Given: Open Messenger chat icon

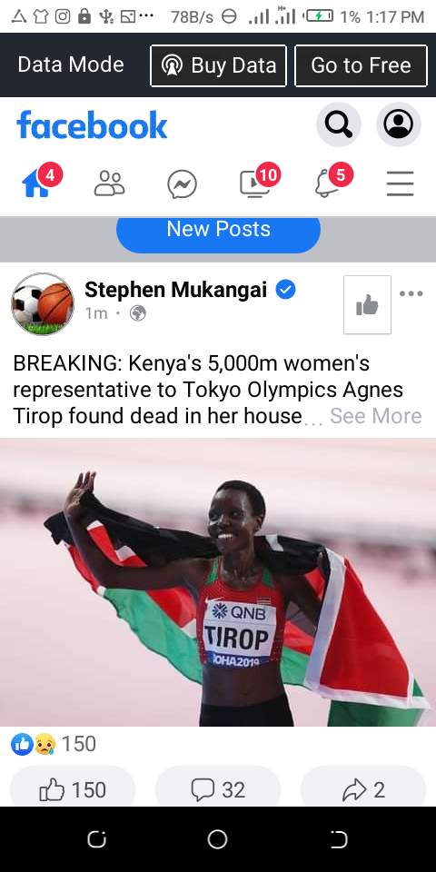Looking at the screenshot, I should point(182,184).
